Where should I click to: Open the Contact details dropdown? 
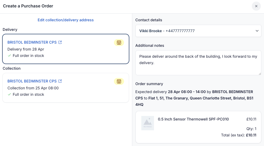click(198, 31)
